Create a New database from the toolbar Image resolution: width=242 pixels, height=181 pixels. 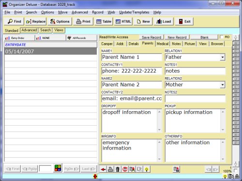(143, 21)
